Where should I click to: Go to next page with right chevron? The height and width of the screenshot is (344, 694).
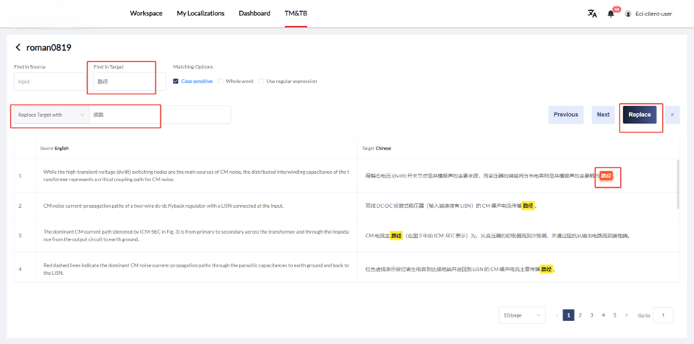627,315
